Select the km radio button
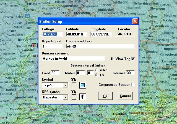Screen dimensions: 177x124 [97, 75]
